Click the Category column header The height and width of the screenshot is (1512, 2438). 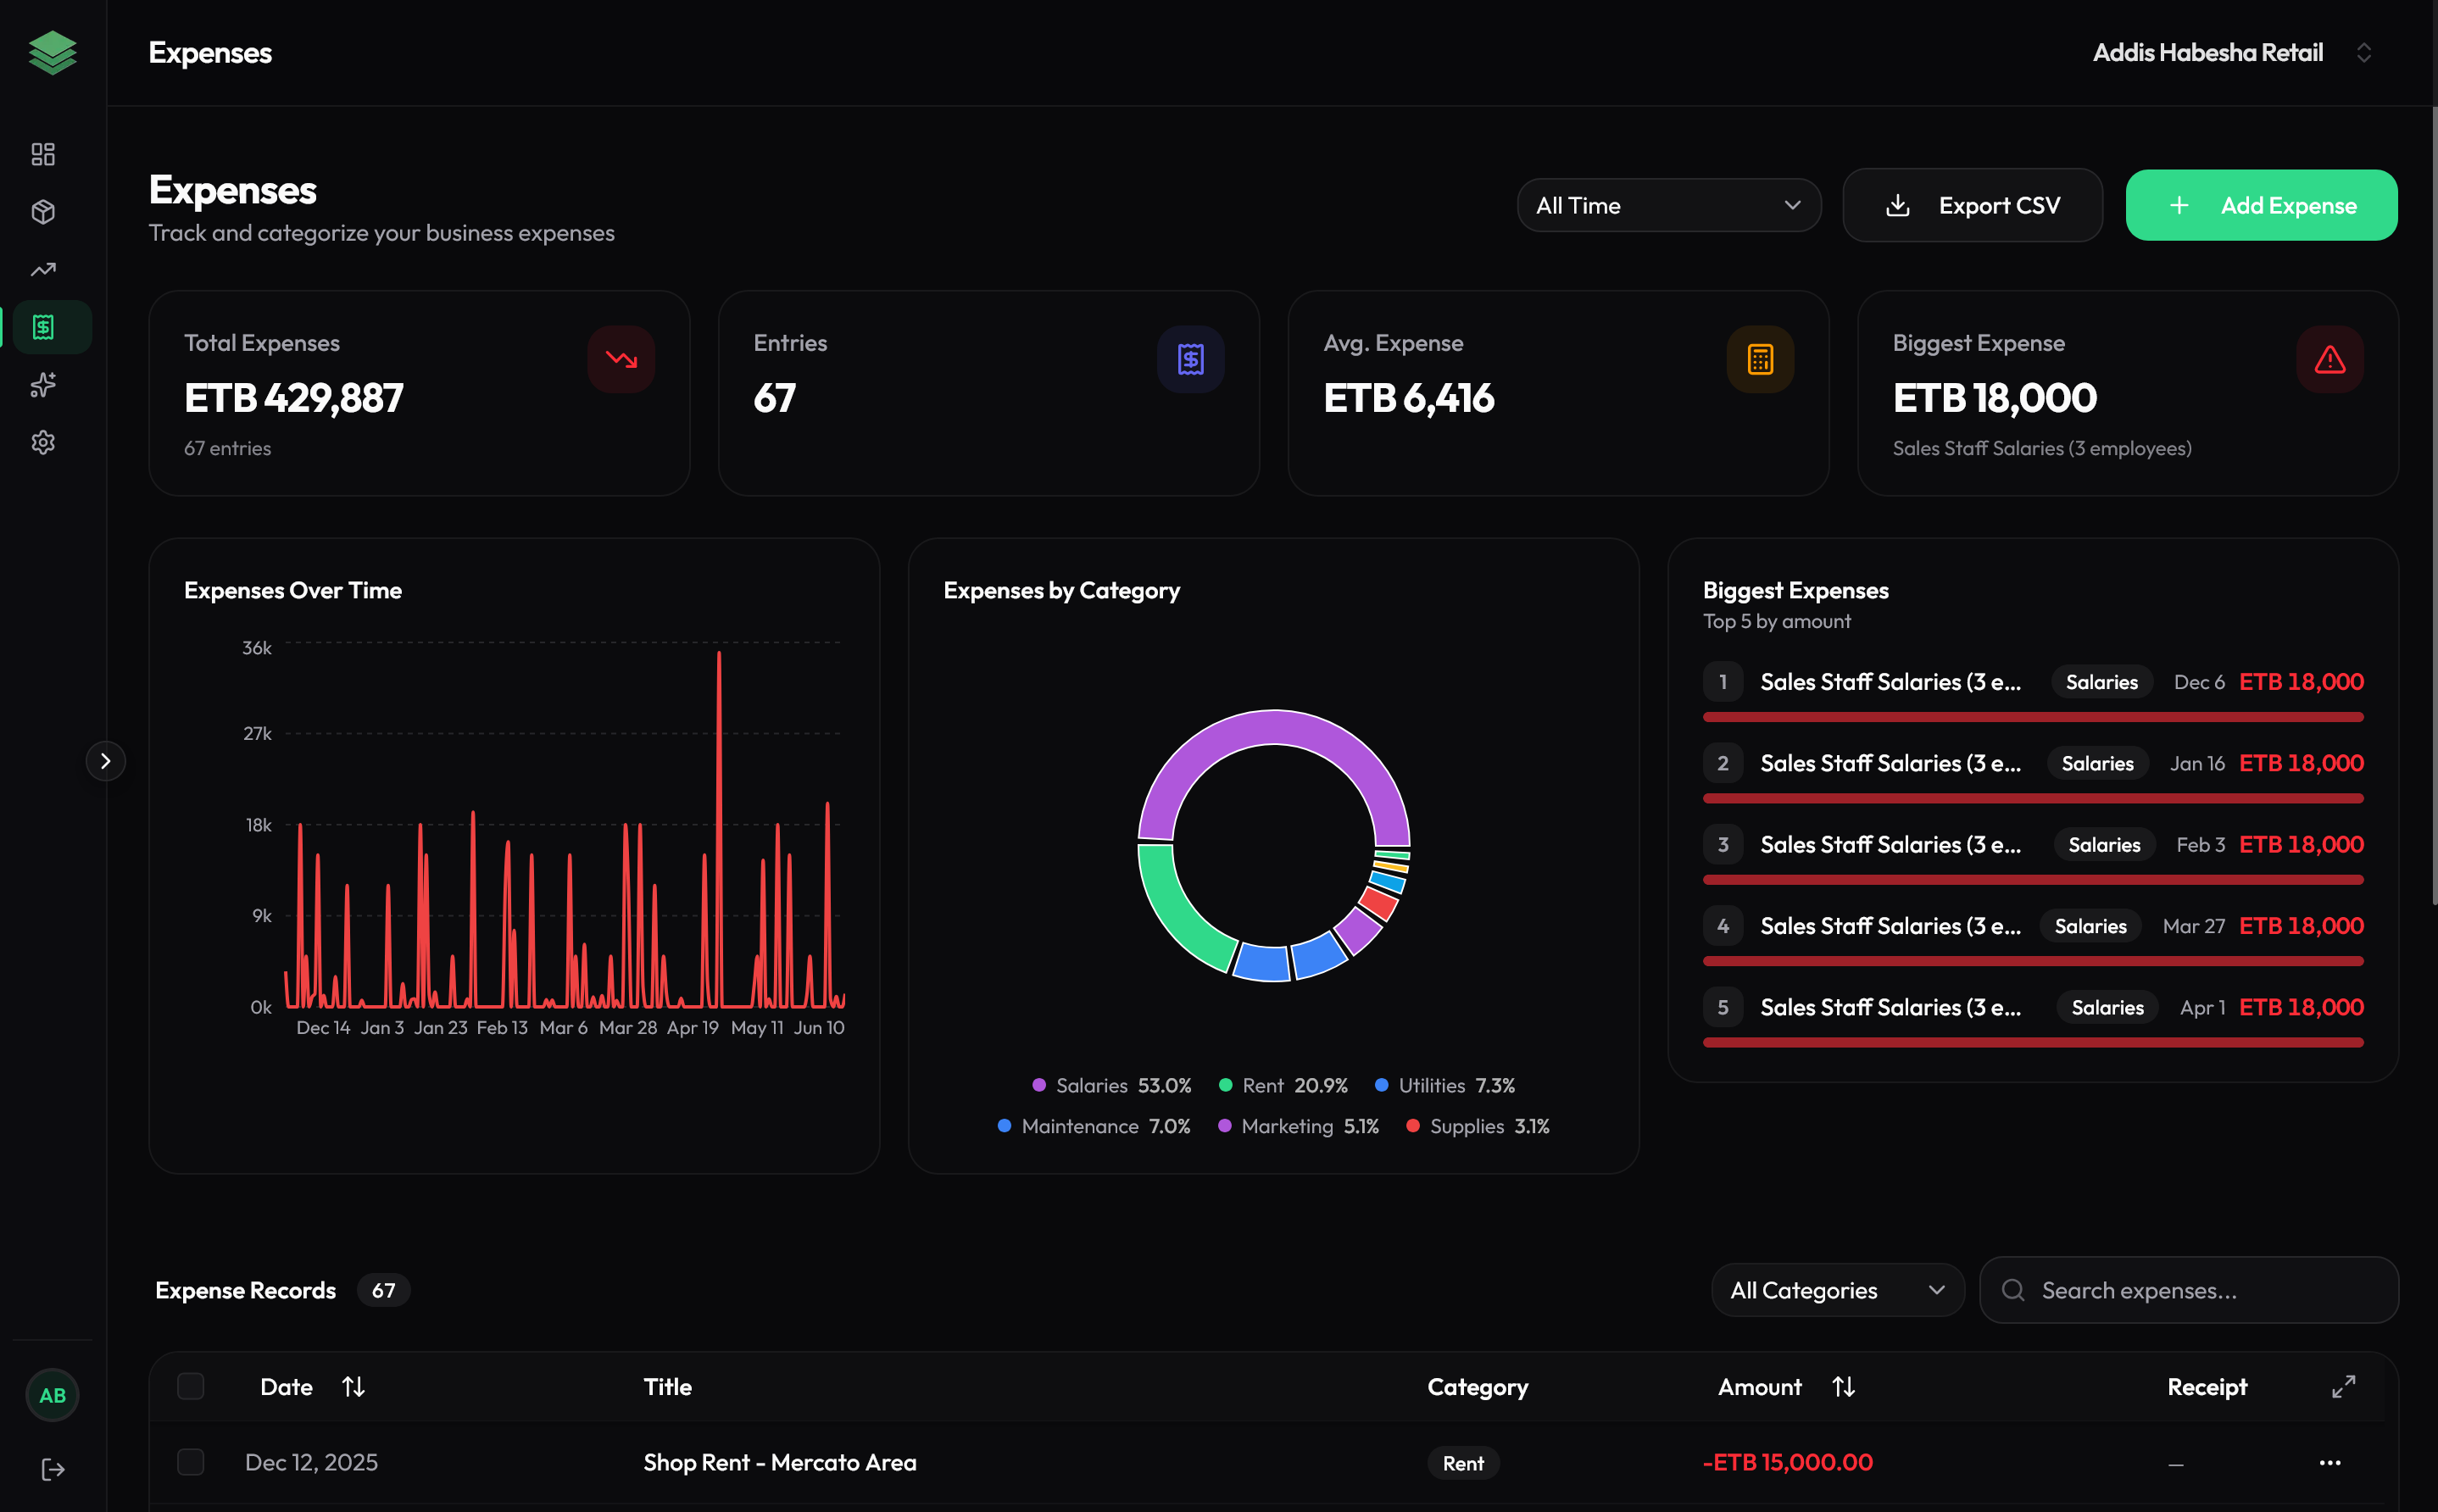click(1477, 1387)
